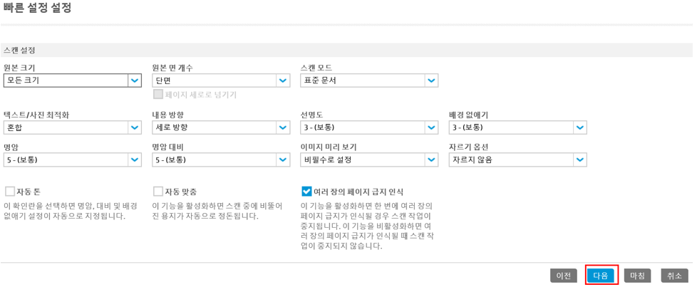Enable the 자동 맞춤 checkbox
Viewport: 697px width, 287px height.
(x=158, y=192)
